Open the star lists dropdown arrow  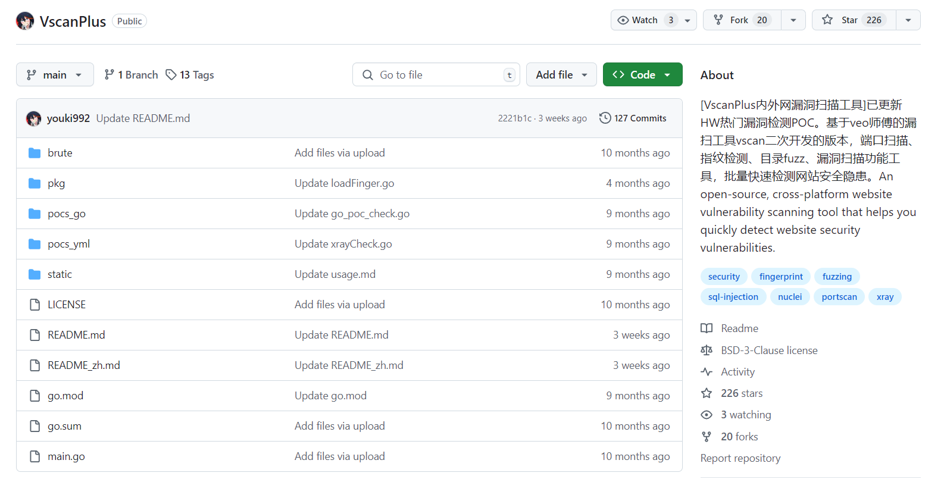click(x=908, y=20)
